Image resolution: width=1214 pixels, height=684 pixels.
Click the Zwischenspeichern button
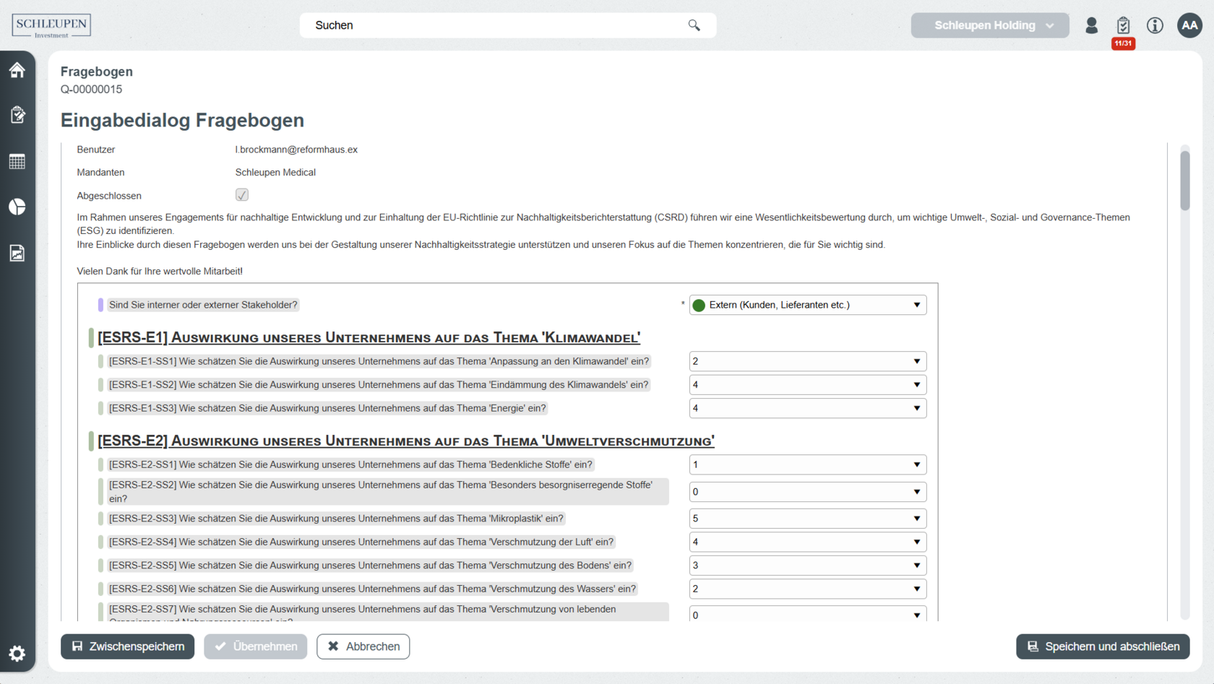(128, 646)
